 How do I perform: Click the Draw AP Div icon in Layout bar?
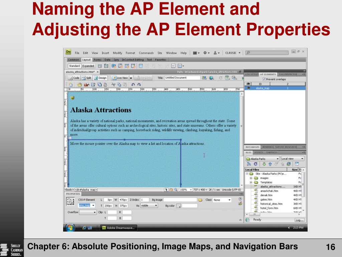(106, 66)
